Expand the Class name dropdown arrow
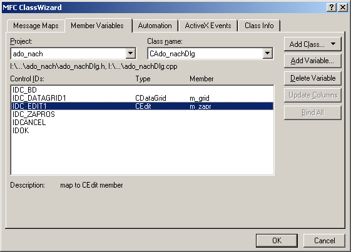 click(267, 54)
